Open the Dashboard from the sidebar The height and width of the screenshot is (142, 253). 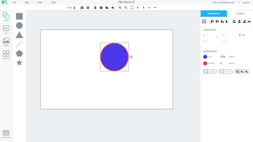pos(6,134)
